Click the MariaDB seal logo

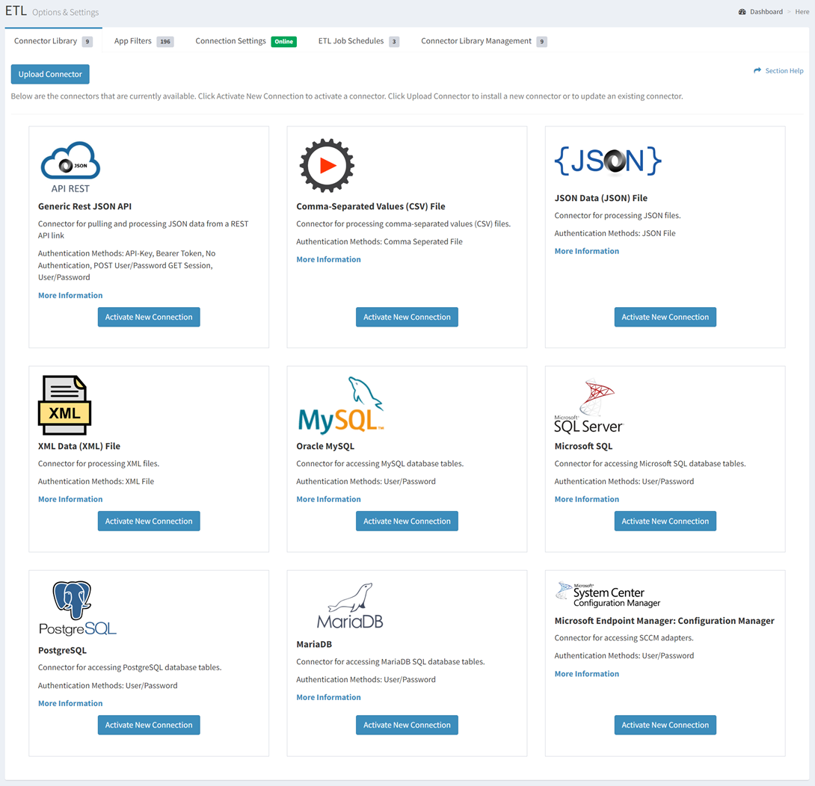350,606
